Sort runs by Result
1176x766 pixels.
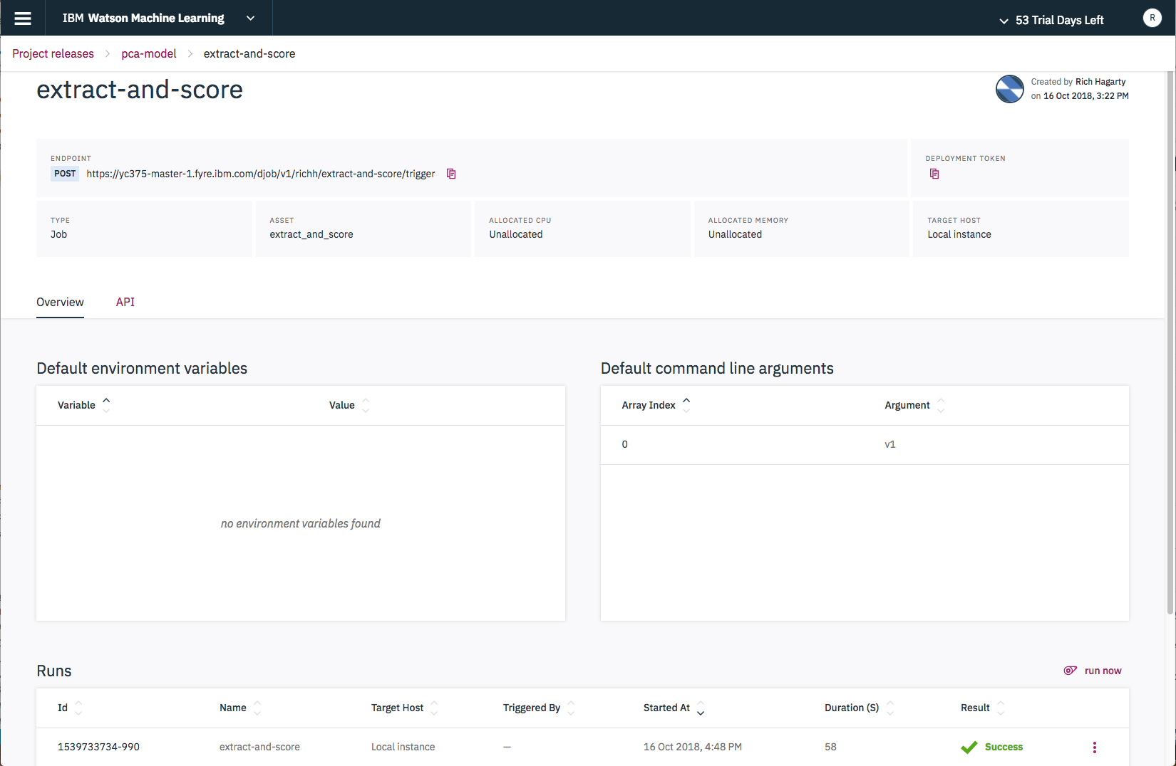point(1001,708)
